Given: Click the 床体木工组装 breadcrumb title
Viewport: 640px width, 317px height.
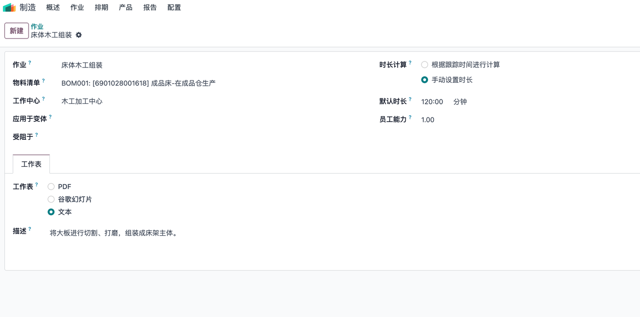Looking at the screenshot, I should 51,35.
